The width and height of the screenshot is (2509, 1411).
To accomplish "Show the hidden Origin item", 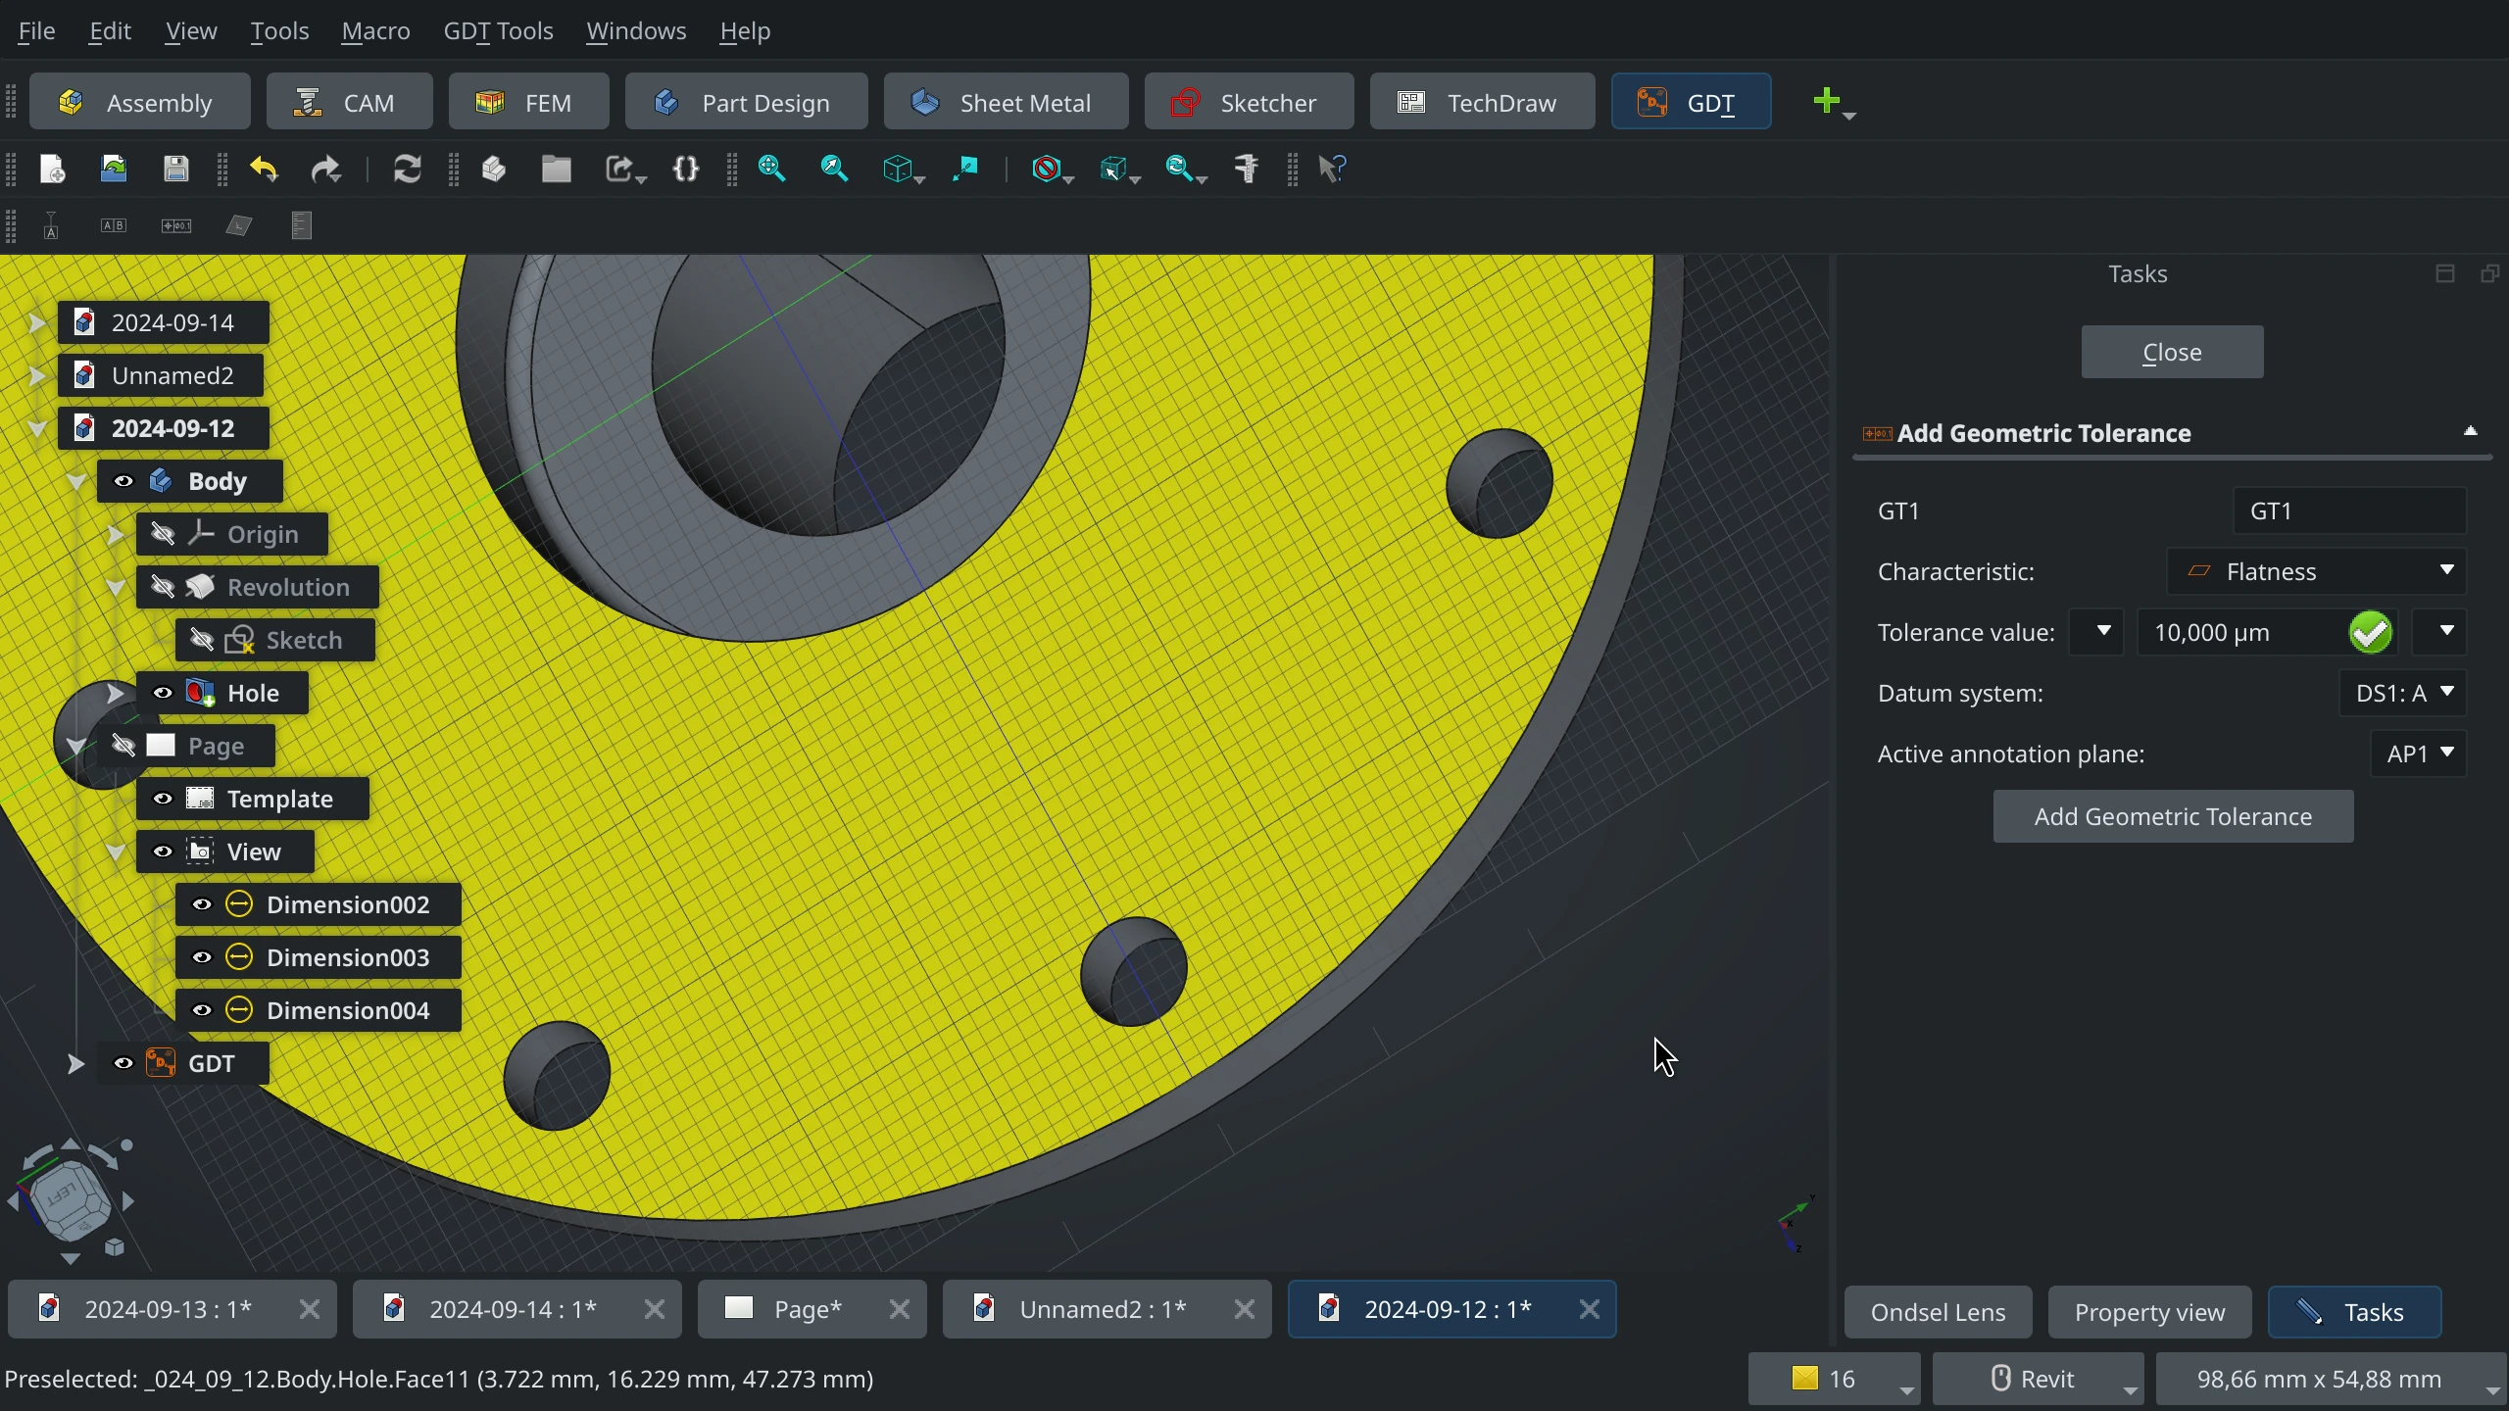I will [163, 534].
